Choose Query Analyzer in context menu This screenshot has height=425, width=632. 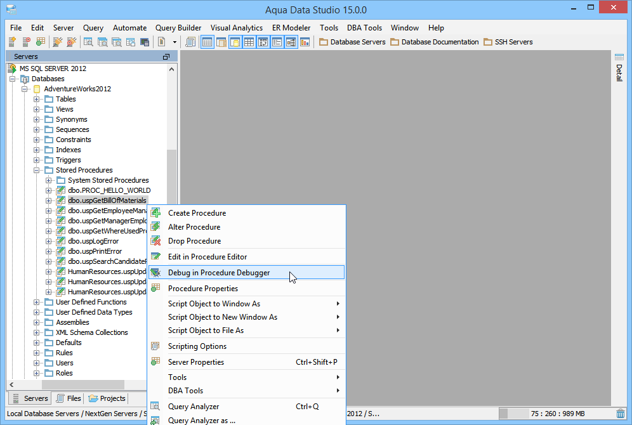click(x=247, y=407)
